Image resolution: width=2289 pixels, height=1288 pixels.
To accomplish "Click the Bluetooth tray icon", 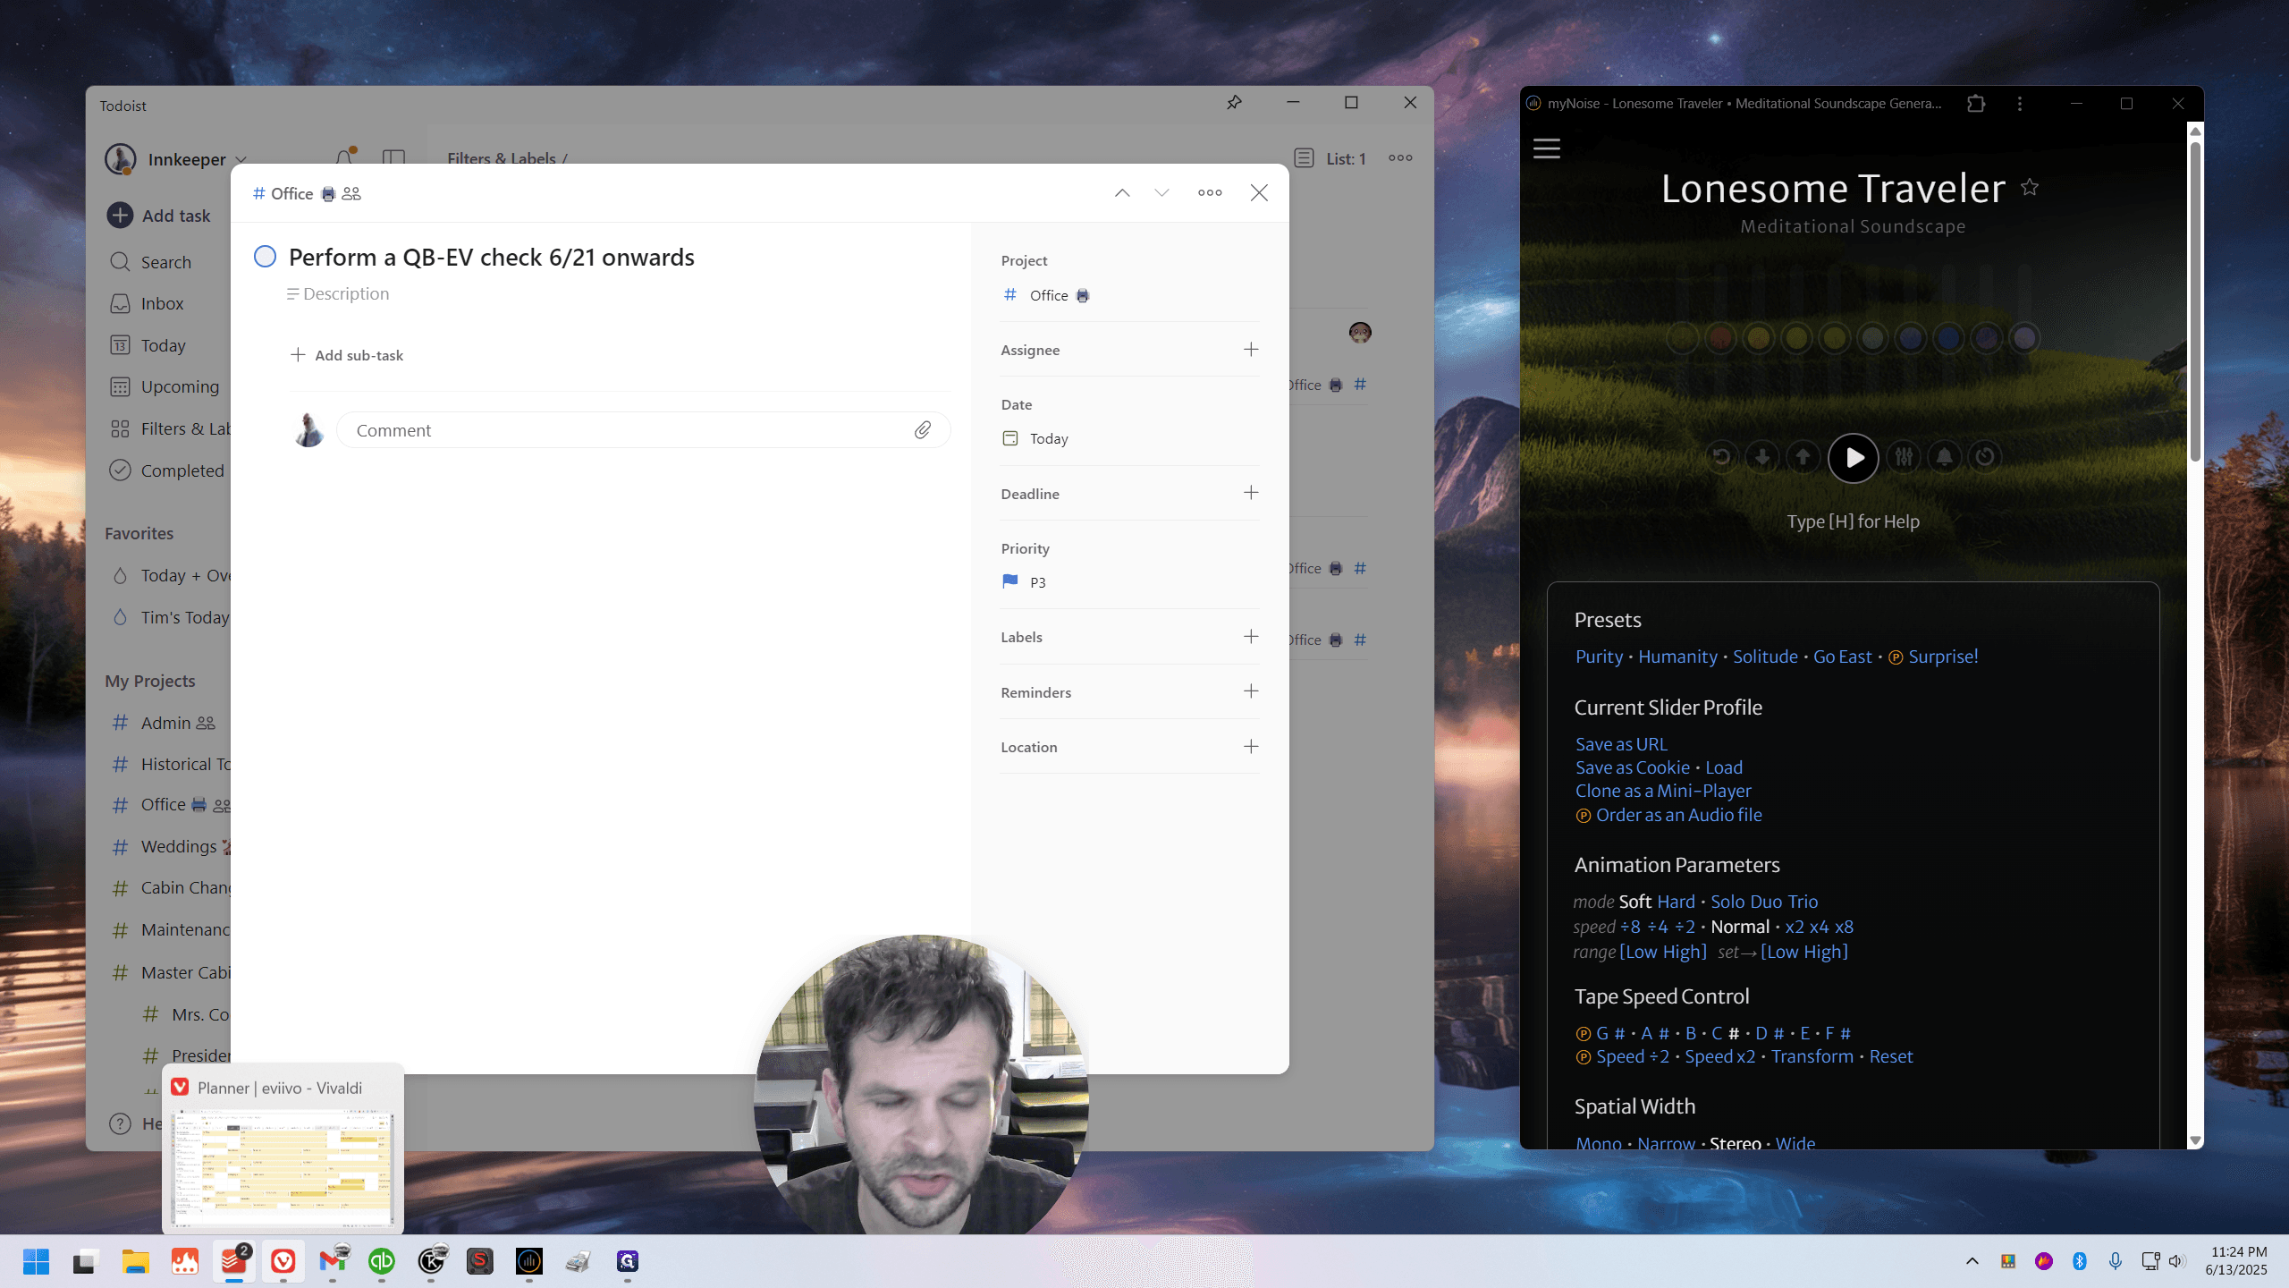I will tap(2080, 1261).
